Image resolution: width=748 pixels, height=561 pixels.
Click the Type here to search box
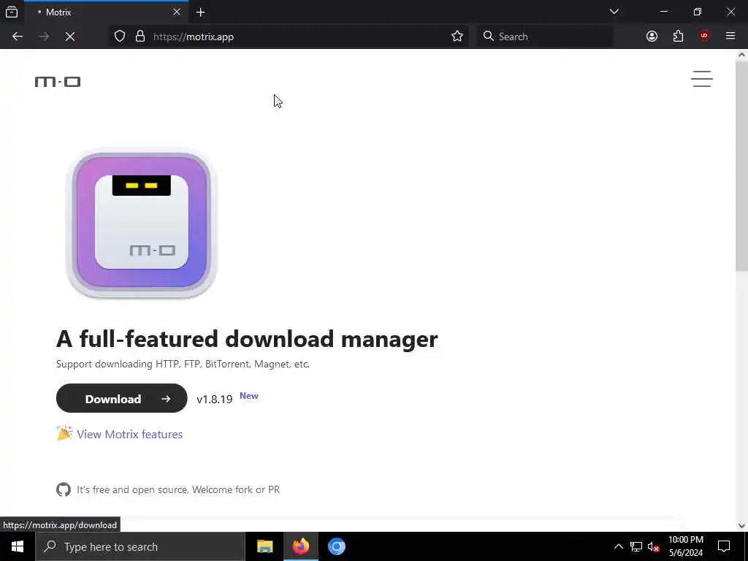point(140,546)
